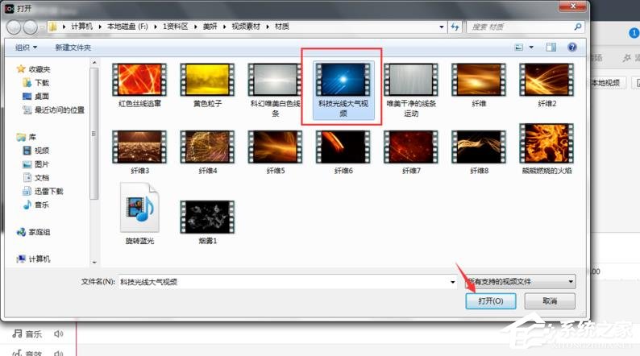Click 材质 in address breadcrumb
This screenshot has height=356, width=640.
click(281, 27)
